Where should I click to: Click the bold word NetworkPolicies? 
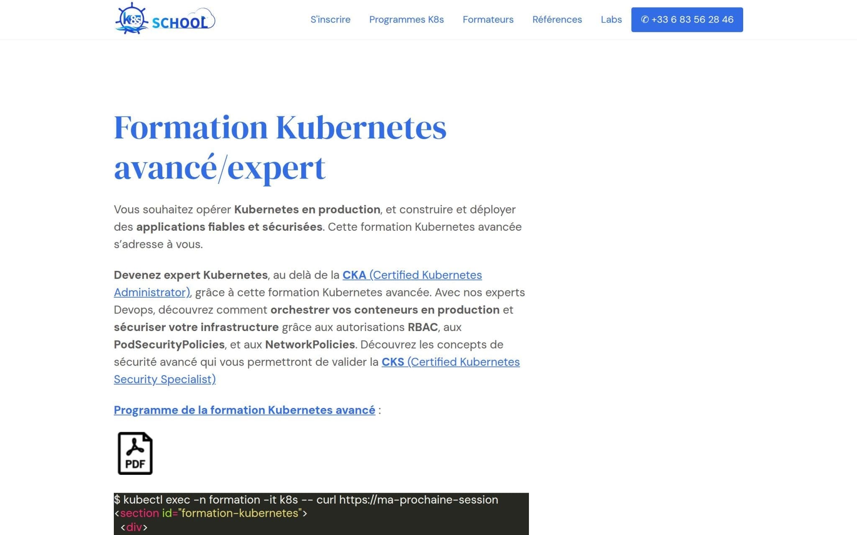point(310,344)
